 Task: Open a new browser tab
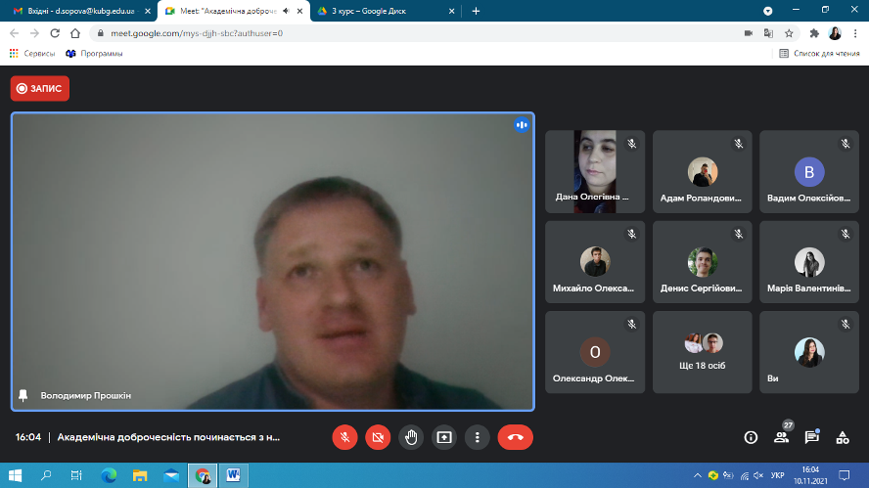coord(476,11)
